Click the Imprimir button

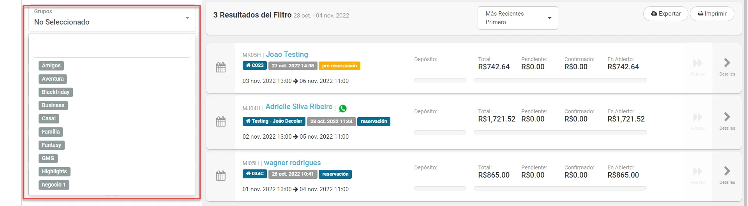click(x=712, y=14)
